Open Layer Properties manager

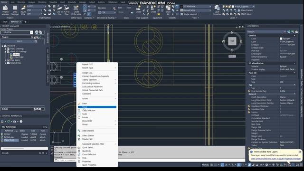tap(217, 10)
